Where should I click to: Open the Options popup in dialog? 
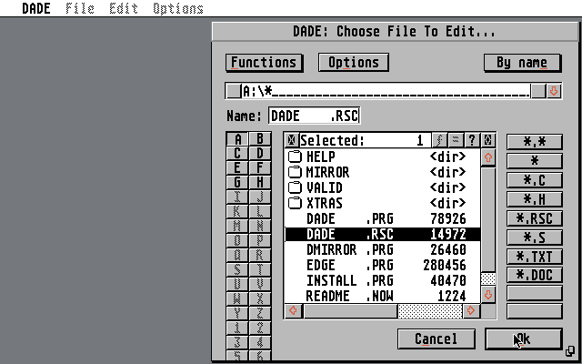pos(354,63)
